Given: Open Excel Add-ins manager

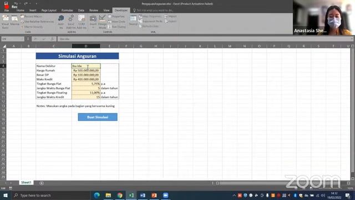Looking at the screenshot, I should (71, 22).
